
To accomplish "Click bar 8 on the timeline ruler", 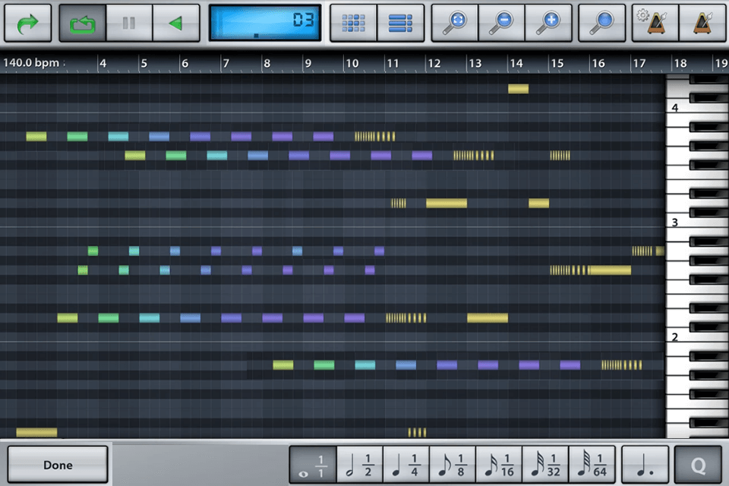I will coord(267,63).
